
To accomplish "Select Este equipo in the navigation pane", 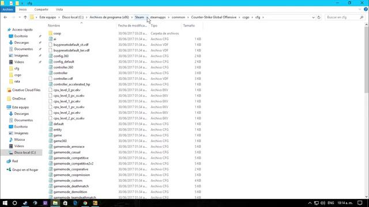I will coord(21,108).
